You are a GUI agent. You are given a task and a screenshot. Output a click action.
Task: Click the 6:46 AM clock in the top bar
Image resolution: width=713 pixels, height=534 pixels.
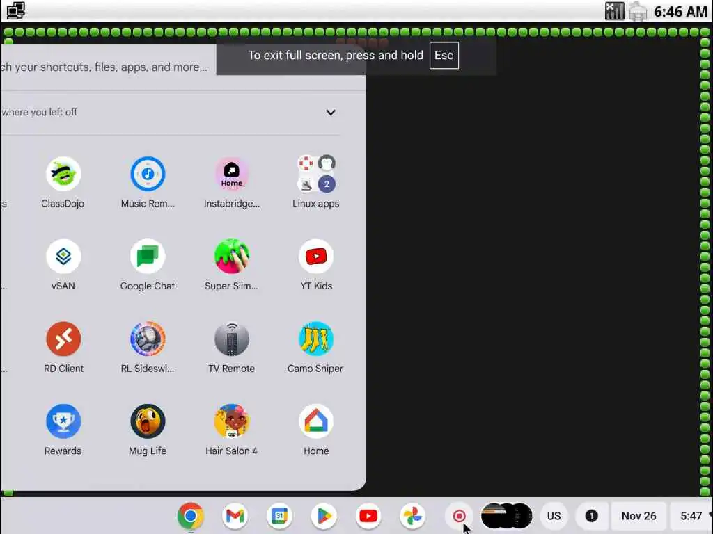click(x=680, y=11)
